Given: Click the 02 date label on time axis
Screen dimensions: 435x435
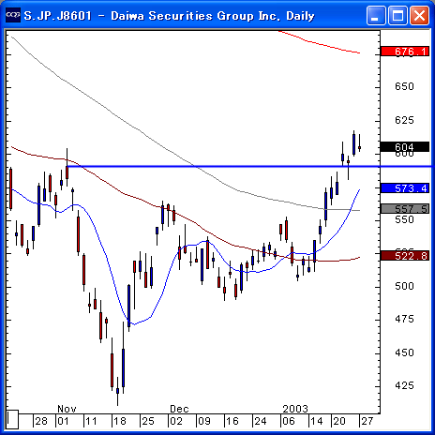Looking at the screenshot, I should pyautogui.click(x=176, y=421).
